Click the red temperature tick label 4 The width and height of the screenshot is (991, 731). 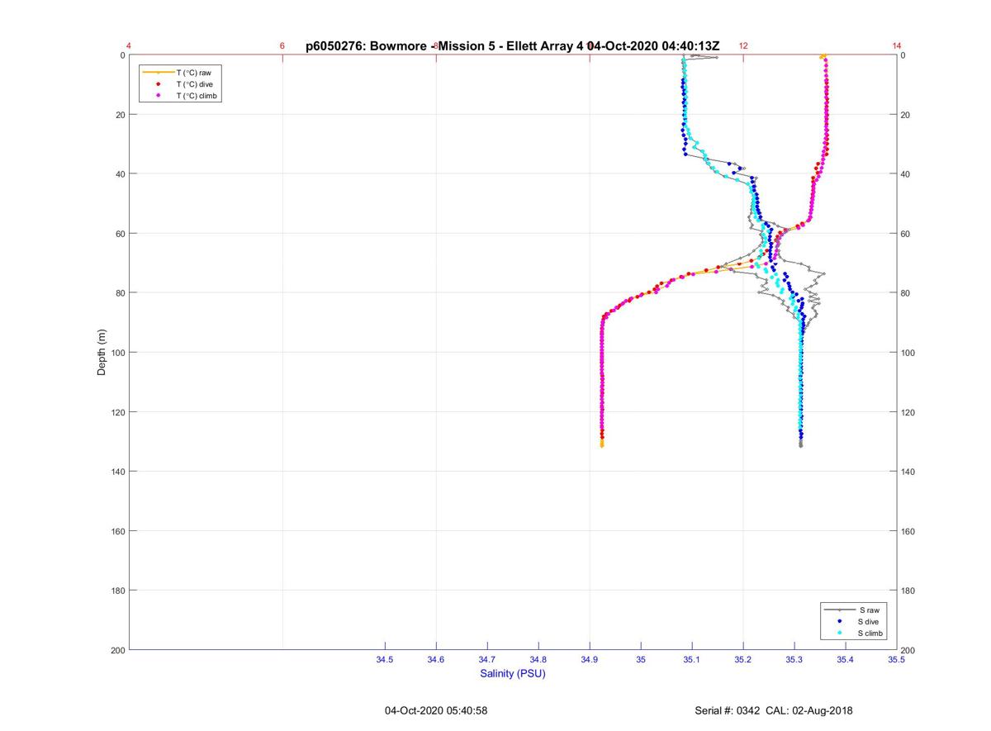coord(129,46)
